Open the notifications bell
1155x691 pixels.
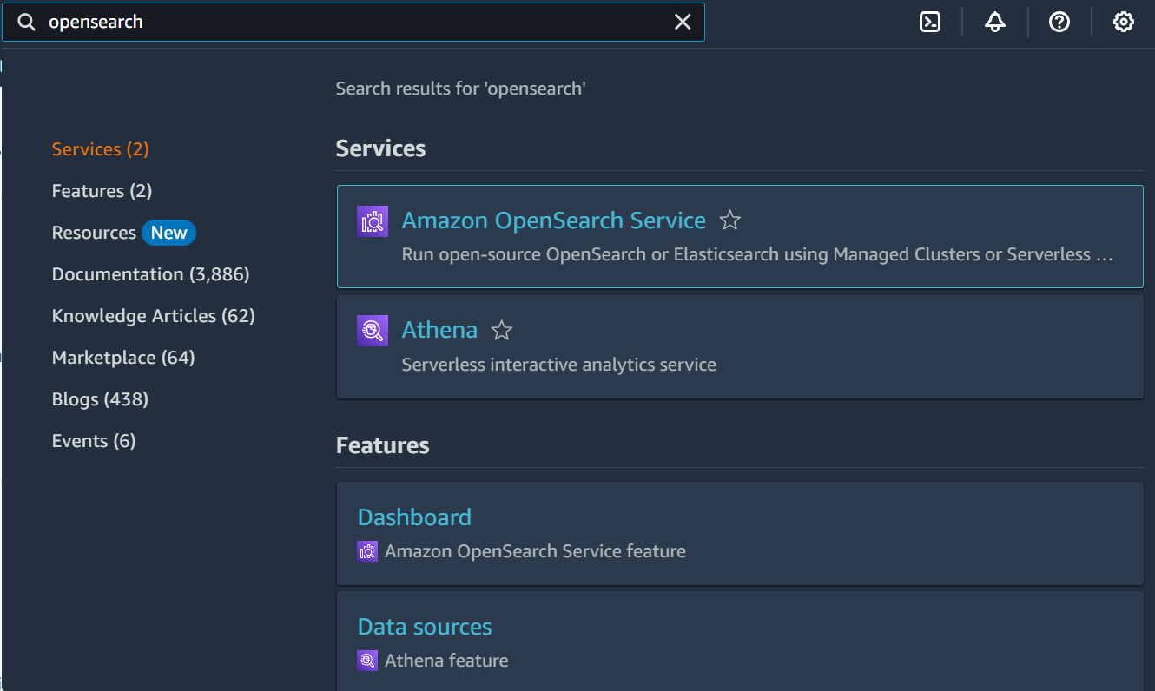[x=994, y=22]
